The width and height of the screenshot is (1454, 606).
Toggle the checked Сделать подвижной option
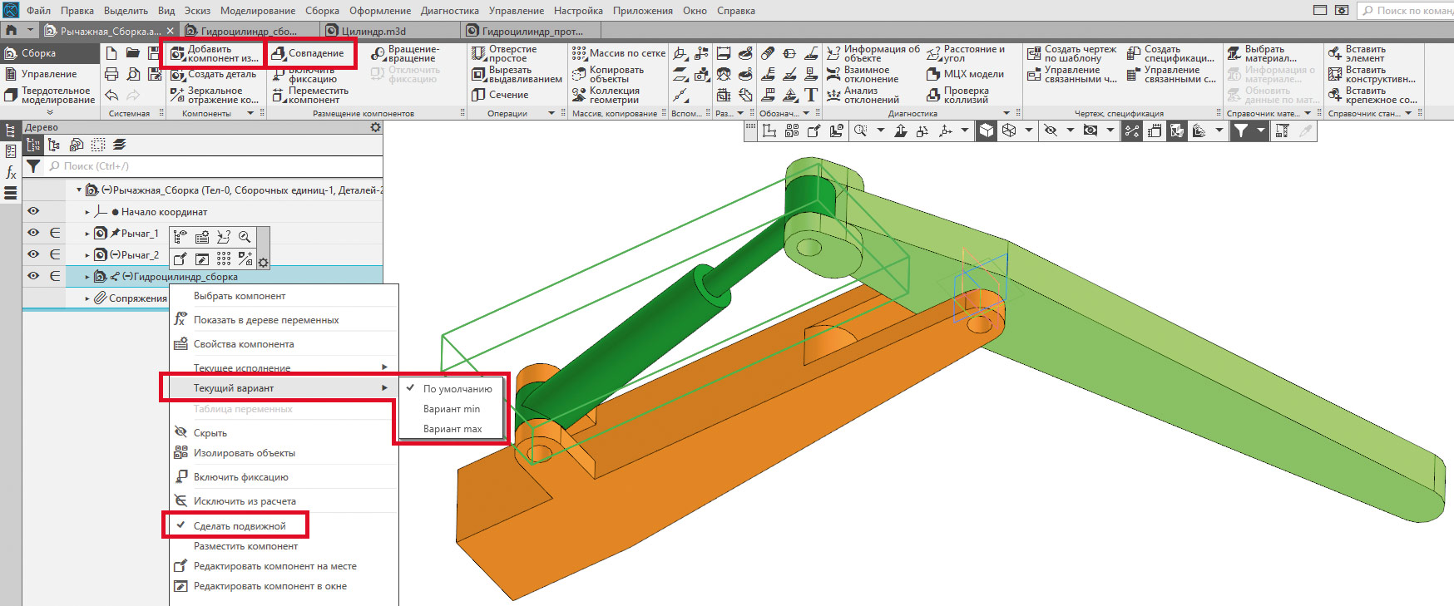(x=239, y=526)
